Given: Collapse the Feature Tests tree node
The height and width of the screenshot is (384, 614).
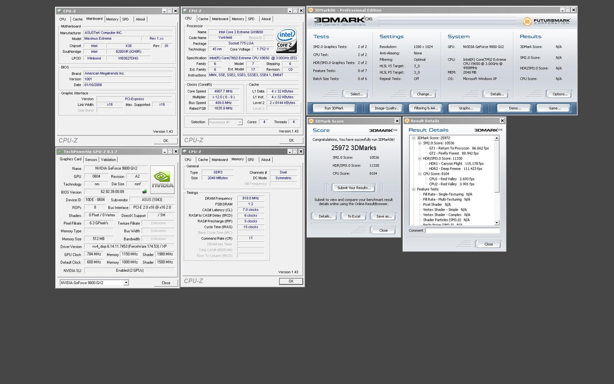Looking at the screenshot, I should pyautogui.click(x=413, y=189).
